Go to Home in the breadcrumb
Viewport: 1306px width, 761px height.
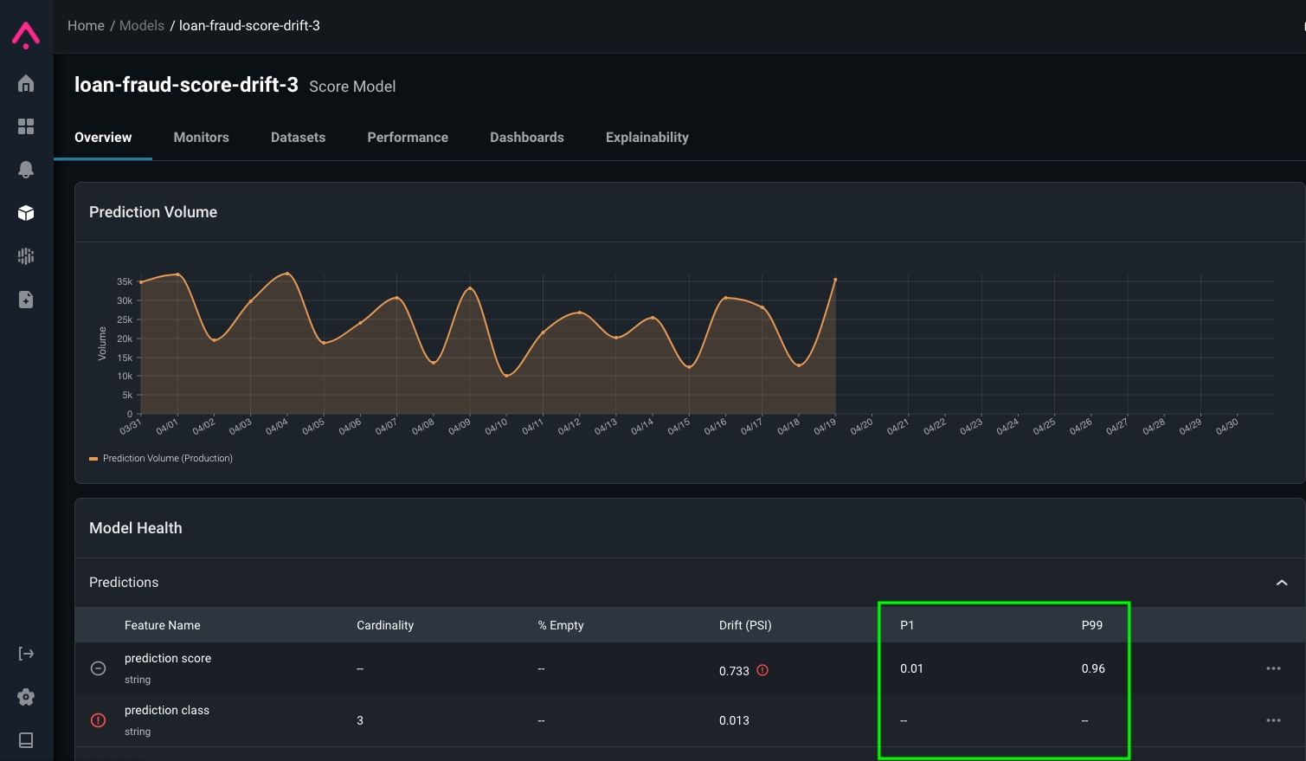pos(86,26)
